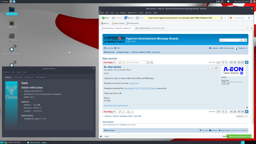The height and width of the screenshot is (144, 256).
Task: Click the forum header Search field
Action: pyautogui.click(x=229, y=40)
